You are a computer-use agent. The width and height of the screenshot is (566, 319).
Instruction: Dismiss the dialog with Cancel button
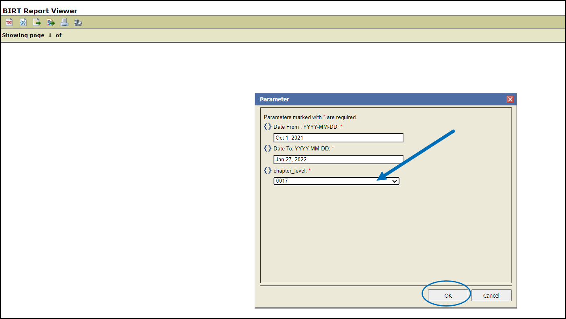coord(491,295)
